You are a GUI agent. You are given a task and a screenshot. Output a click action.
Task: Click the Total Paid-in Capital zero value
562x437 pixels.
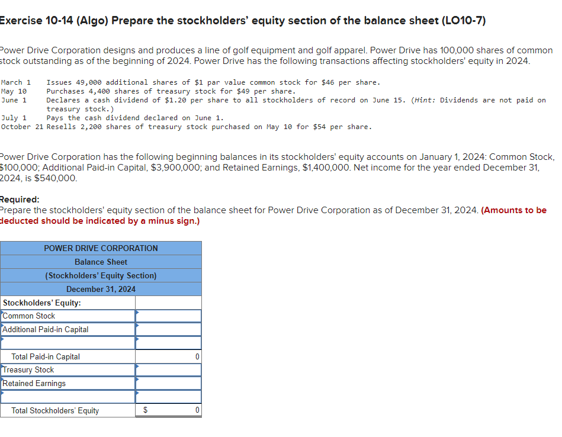197,356
